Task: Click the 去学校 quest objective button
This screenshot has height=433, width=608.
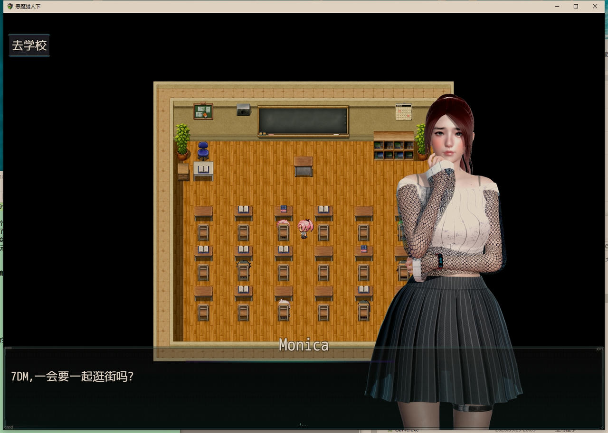Action: point(29,46)
